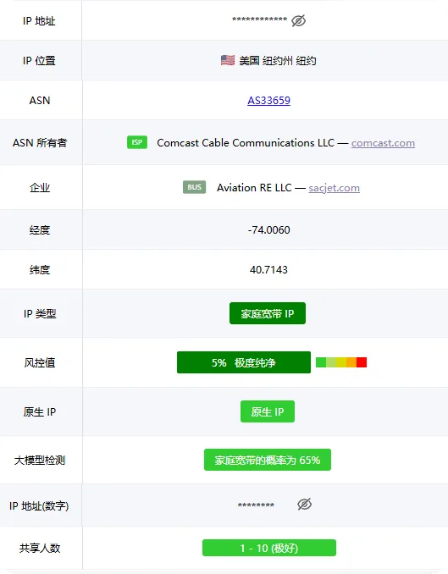Click the 大模型检测 row label
The width and height of the screenshot is (448, 574).
click(40, 461)
